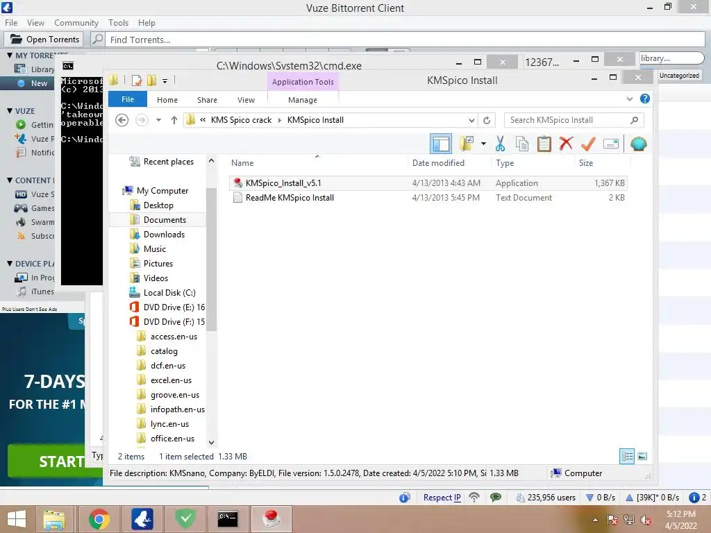Open quick access toolbar customize dropdown
Image resolution: width=711 pixels, height=533 pixels.
[x=165, y=81]
